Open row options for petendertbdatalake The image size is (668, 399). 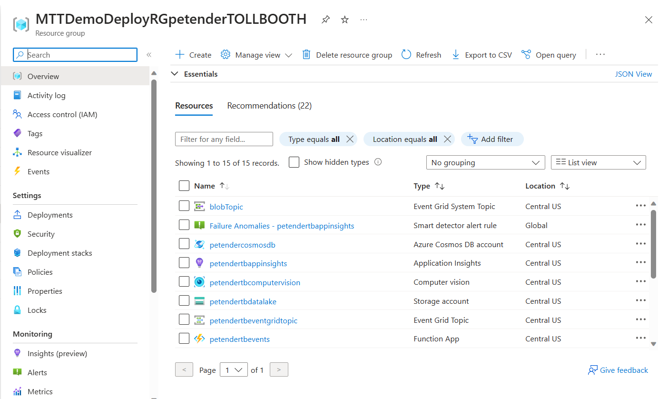pyautogui.click(x=641, y=300)
